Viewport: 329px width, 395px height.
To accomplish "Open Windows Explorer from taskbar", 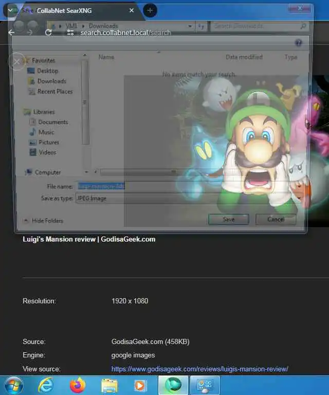I will (109, 386).
